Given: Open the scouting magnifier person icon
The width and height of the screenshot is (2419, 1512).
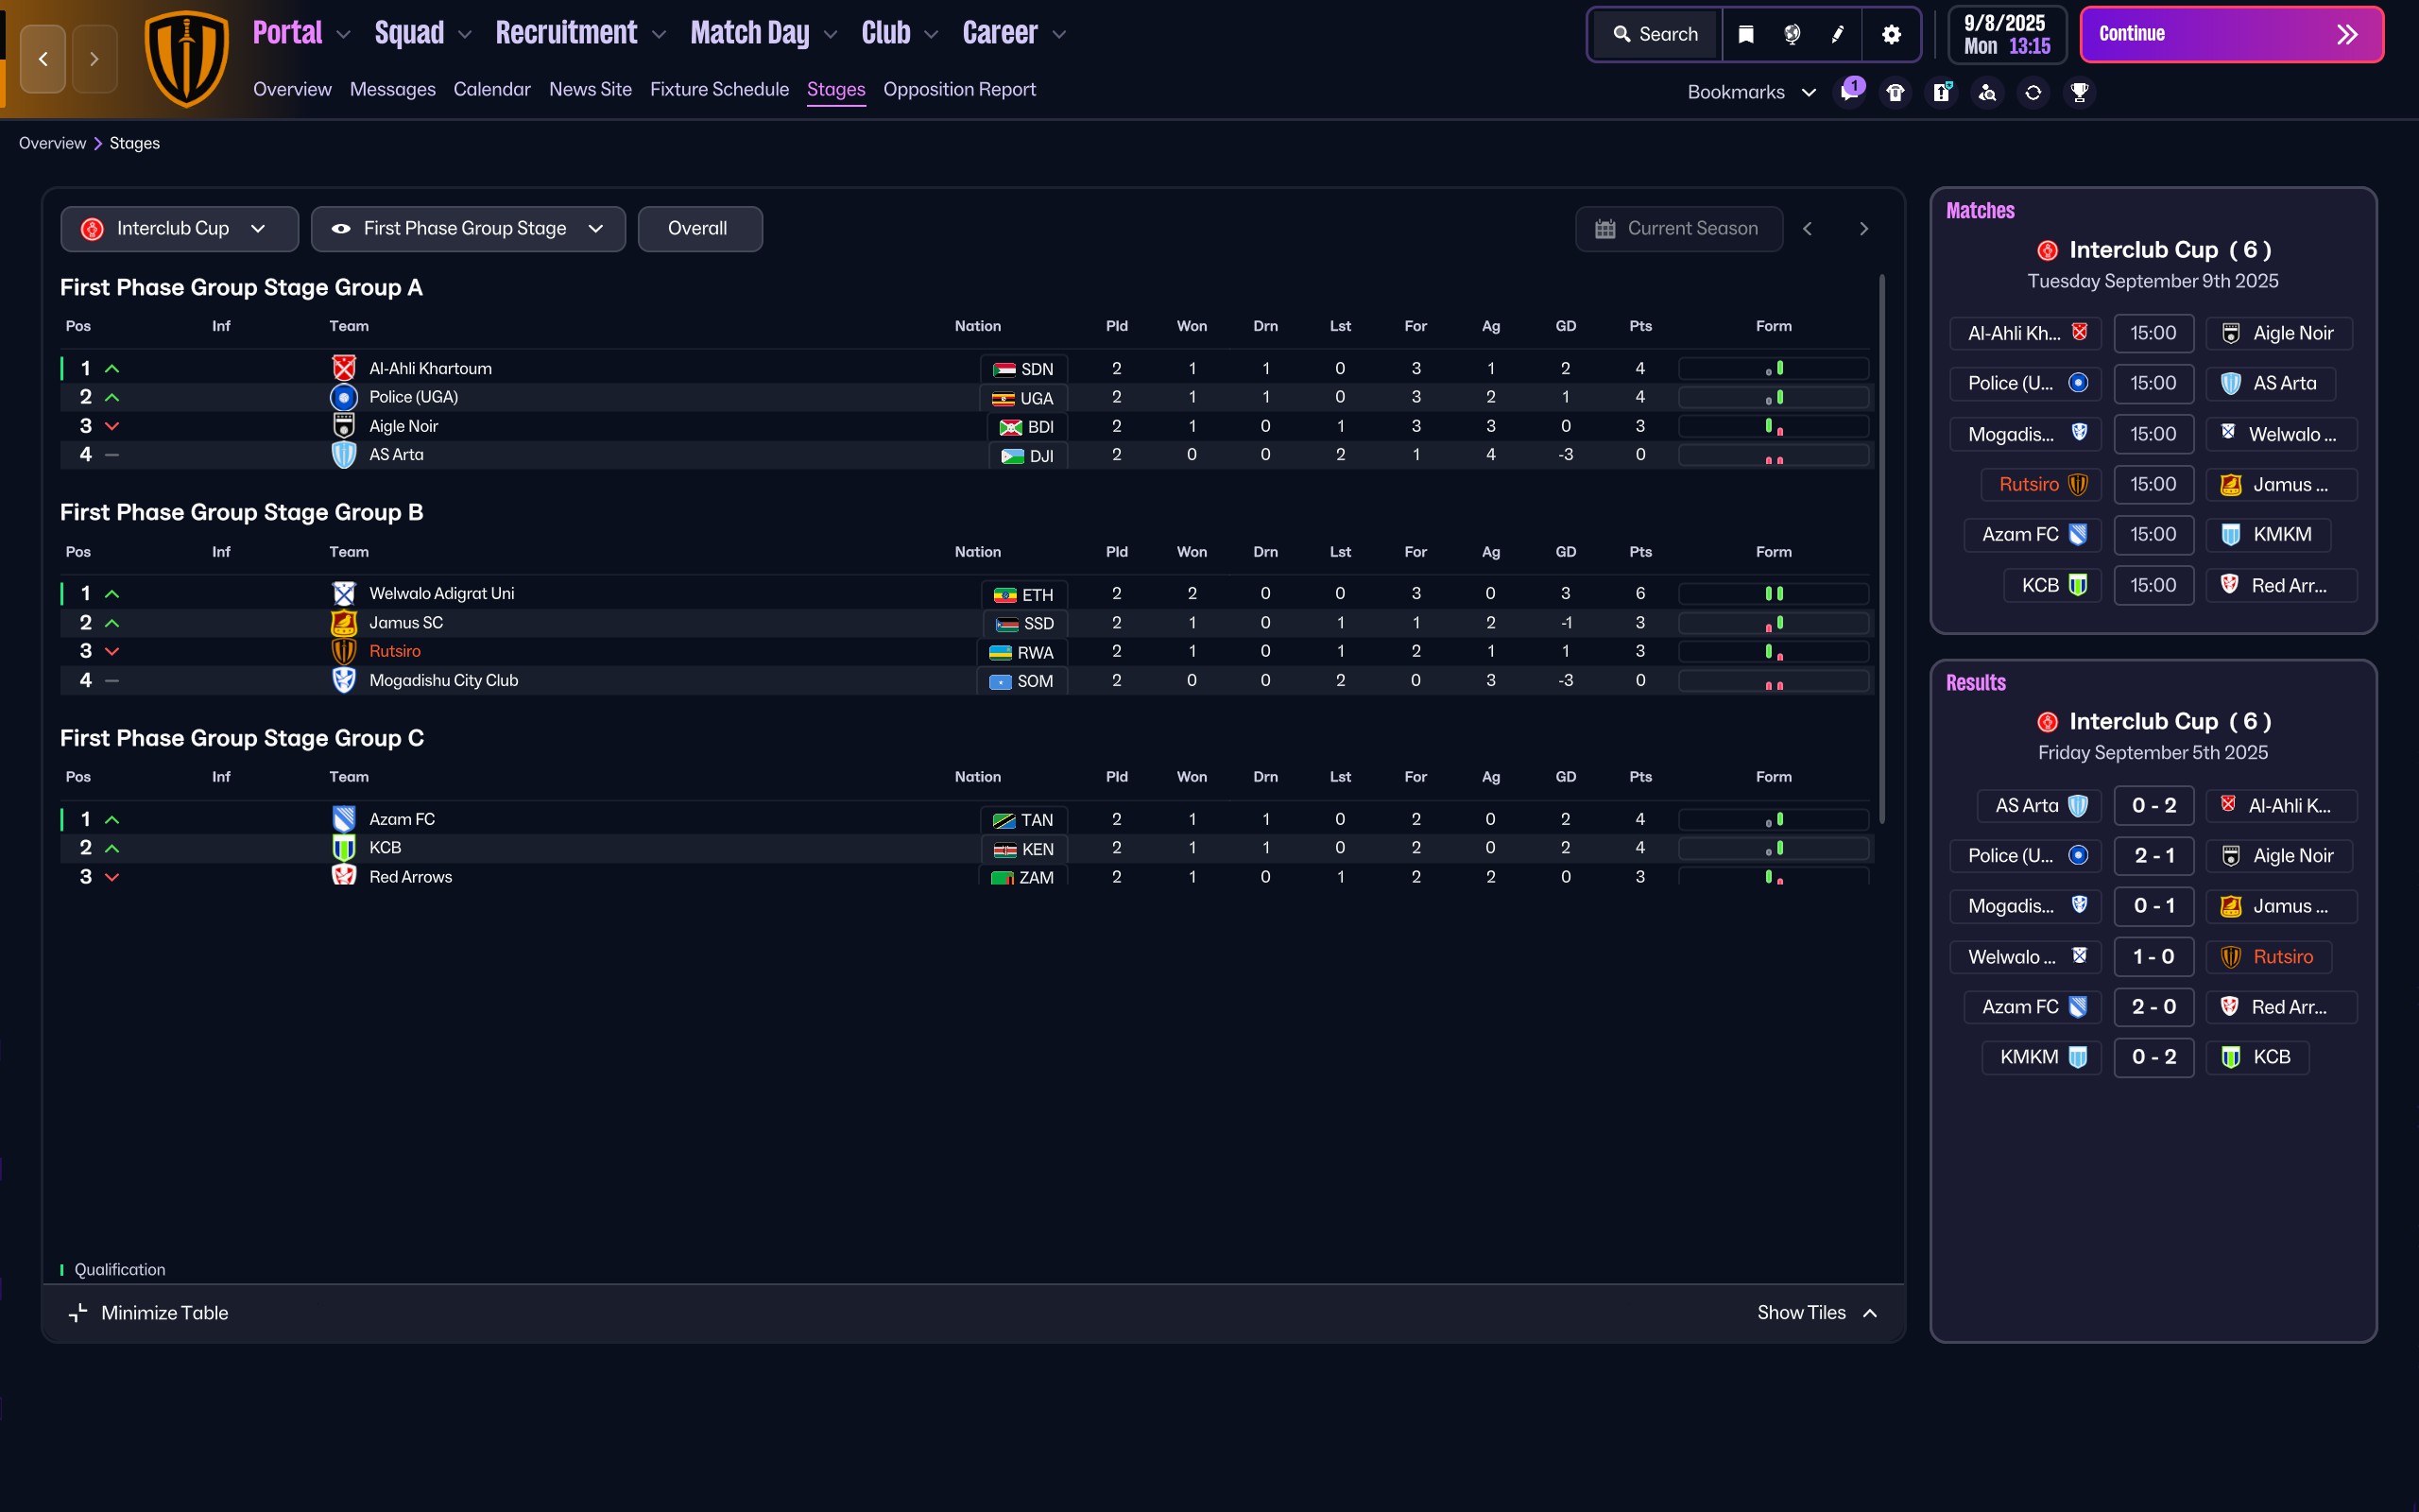Looking at the screenshot, I should point(1987,92).
